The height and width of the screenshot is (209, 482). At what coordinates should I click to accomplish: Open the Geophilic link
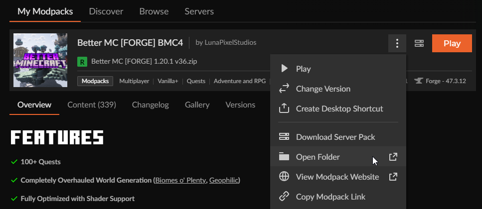click(x=224, y=180)
